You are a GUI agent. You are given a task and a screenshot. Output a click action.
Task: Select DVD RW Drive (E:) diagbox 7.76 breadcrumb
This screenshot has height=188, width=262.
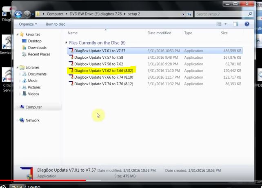95,14
